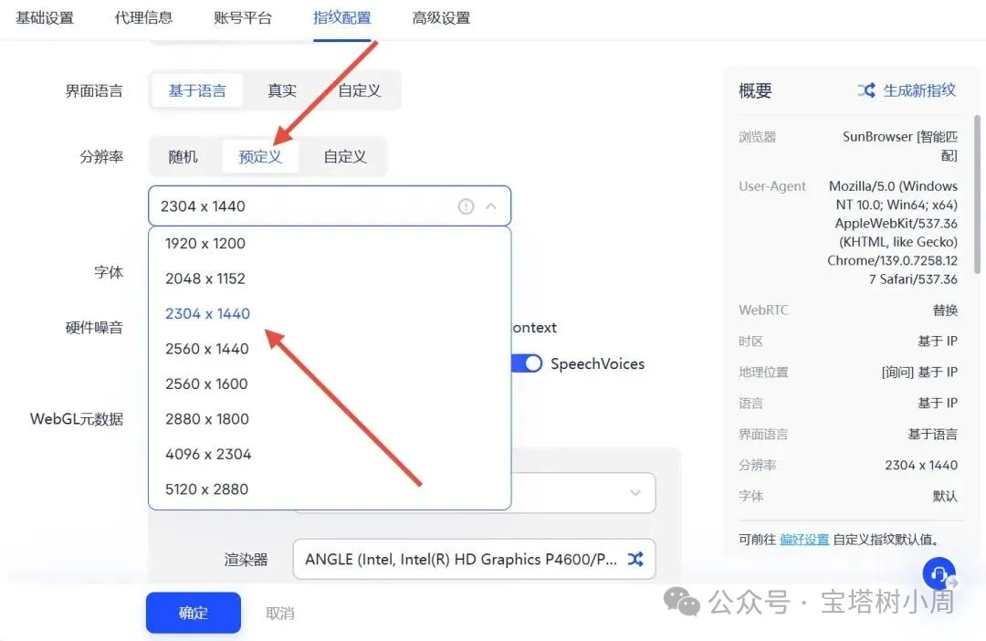Click the 取消 button

coord(280,613)
